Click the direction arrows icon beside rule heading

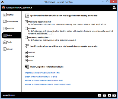coord(27,16)
